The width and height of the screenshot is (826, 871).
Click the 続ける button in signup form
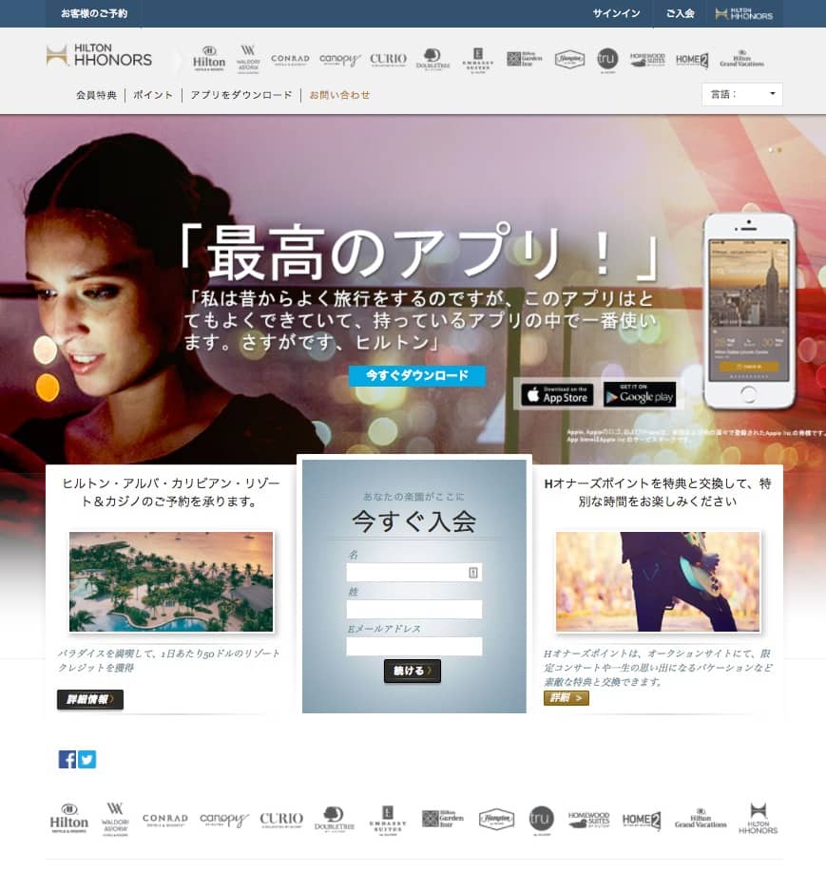click(x=412, y=671)
